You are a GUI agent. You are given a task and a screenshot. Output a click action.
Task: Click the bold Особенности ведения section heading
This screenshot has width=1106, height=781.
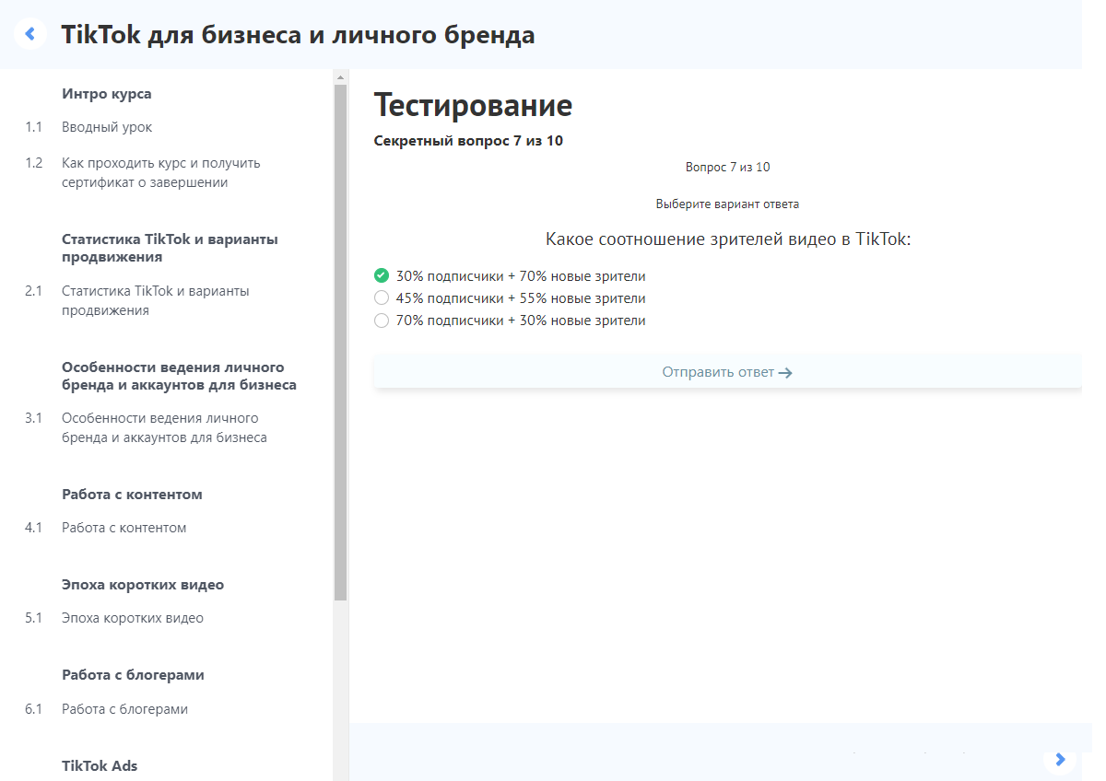tap(180, 376)
